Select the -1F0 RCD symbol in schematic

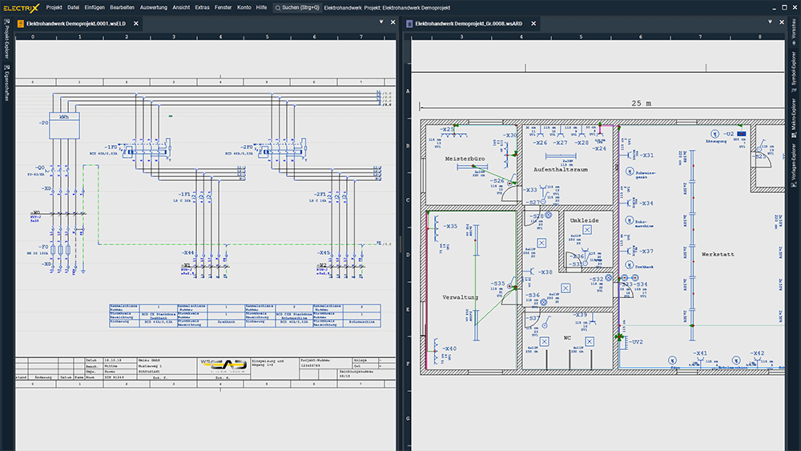pyautogui.click(x=146, y=149)
